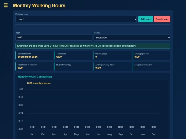
Task: Click the Nov label on chart axis
Action: [x=143, y=134]
